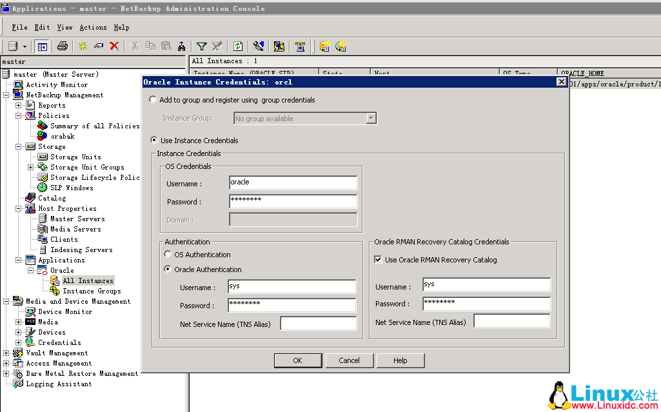Click the Print toolbar icon
The image size is (661, 412).
coord(63,46)
